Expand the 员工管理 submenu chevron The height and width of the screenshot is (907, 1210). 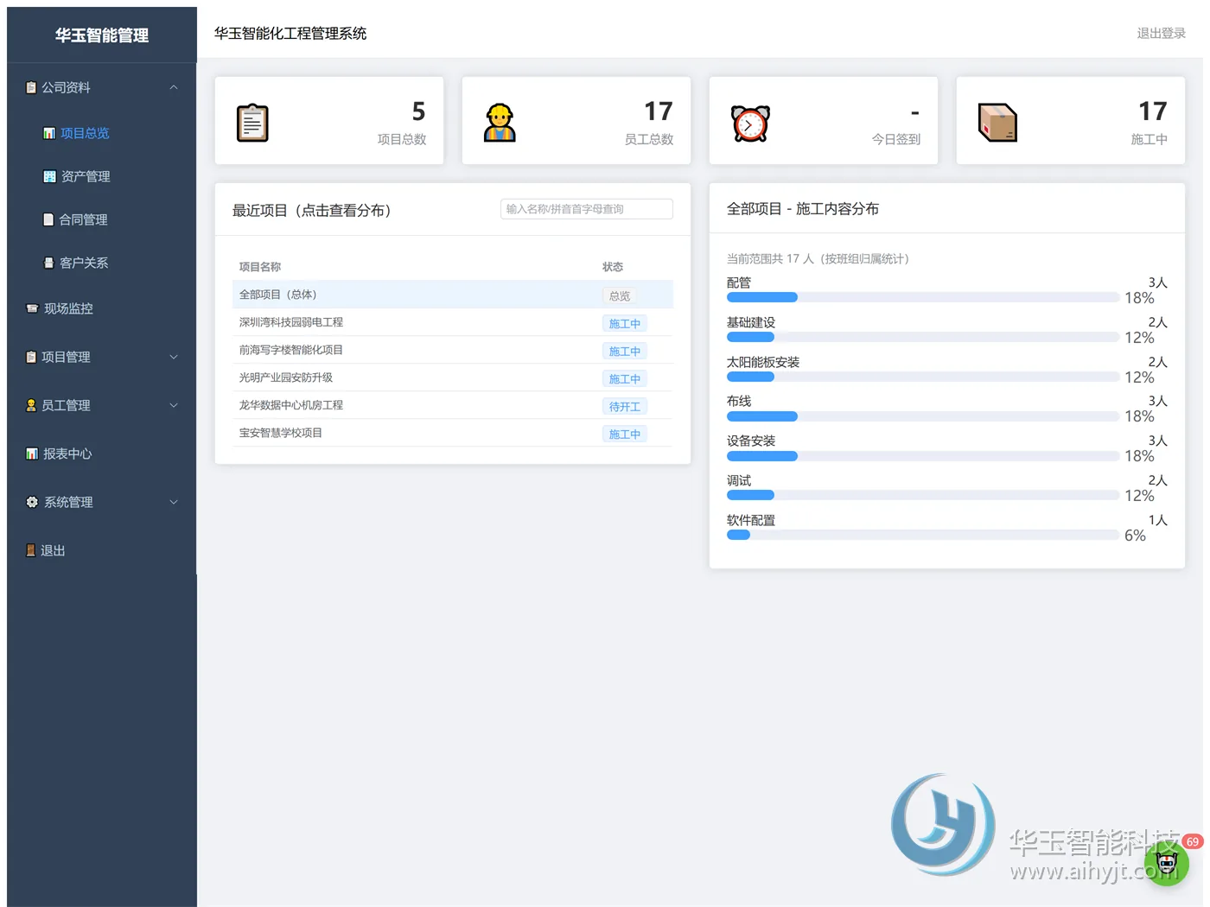click(x=174, y=405)
